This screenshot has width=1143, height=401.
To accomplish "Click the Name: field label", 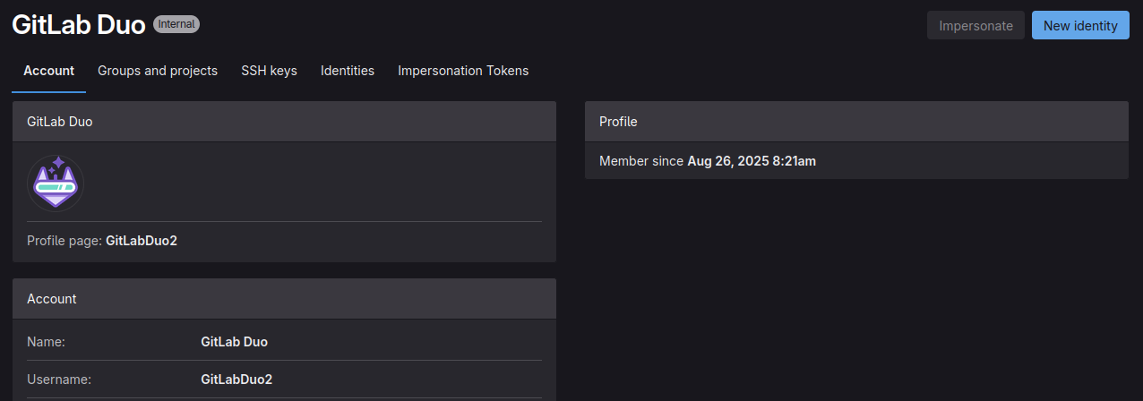I will point(47,342).
